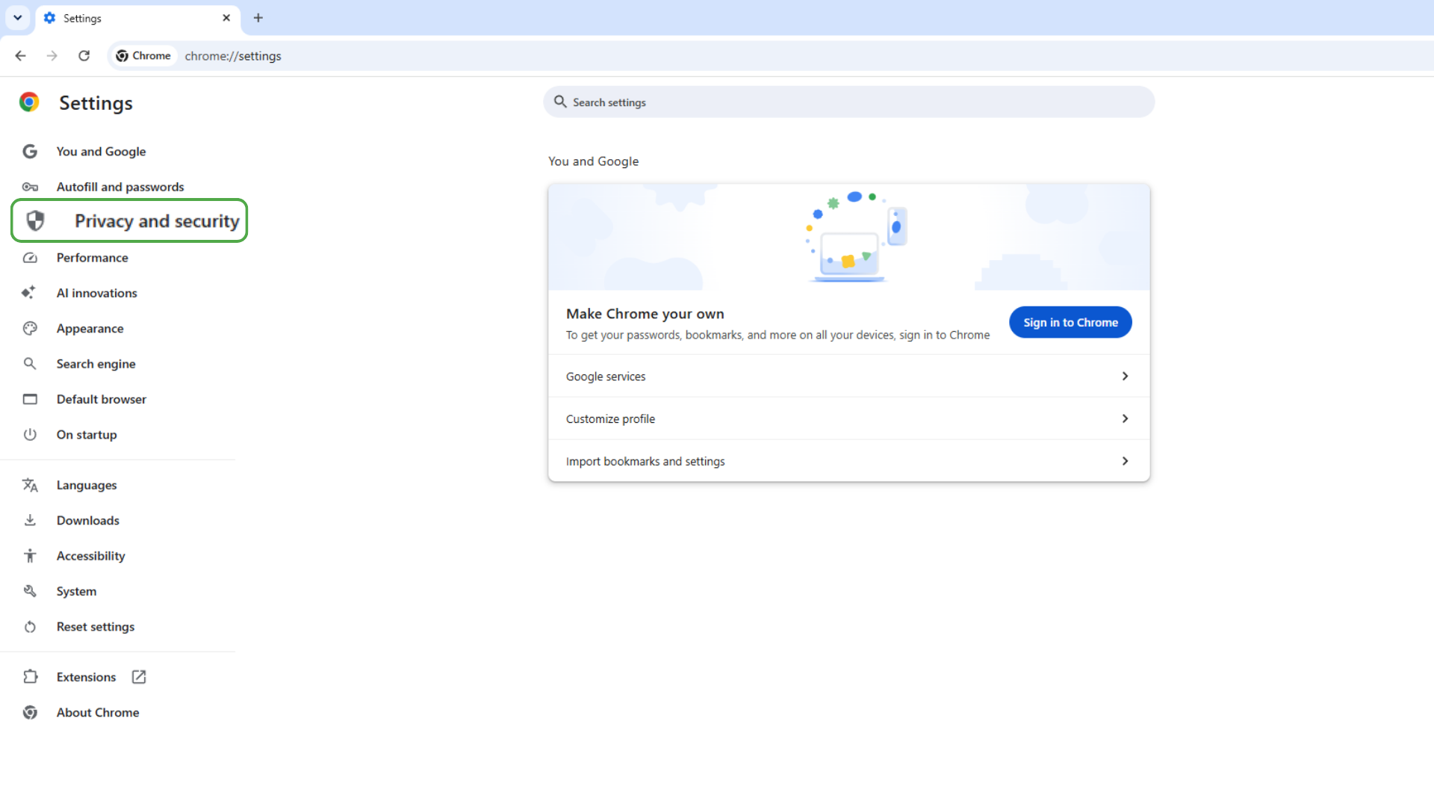This screenshot has width=1434, height=807.
Task: Click the sparkle AI innovations icon
Action: pyautogui.click(x=28, y=292)
